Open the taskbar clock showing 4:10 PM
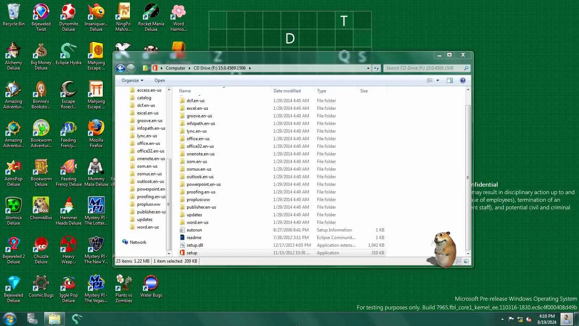 (x=547, y=319)
